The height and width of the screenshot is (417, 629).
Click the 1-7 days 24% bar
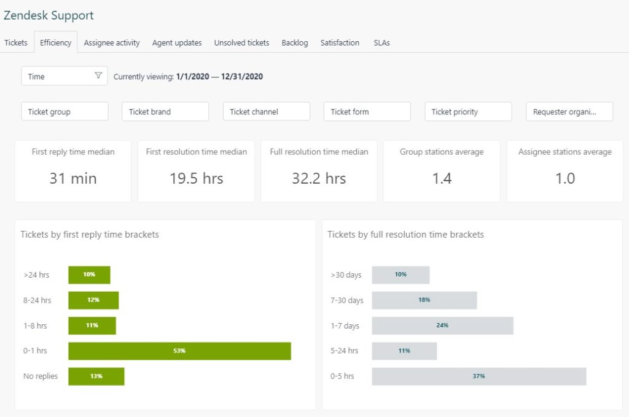coord(442,325)
